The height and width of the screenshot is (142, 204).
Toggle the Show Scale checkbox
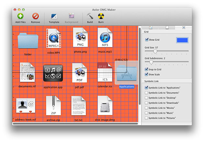click(x=147, y=74)
